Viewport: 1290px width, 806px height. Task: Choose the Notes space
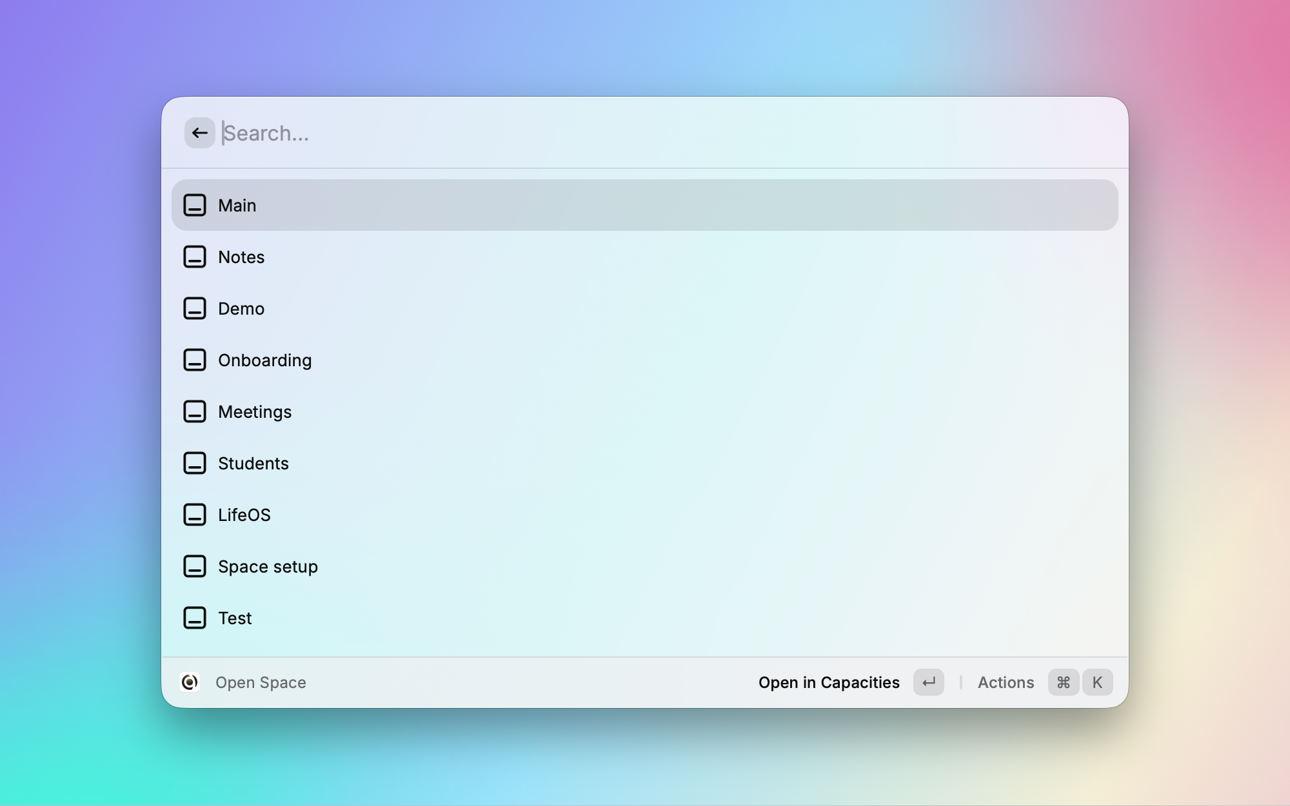pos(241,257)
